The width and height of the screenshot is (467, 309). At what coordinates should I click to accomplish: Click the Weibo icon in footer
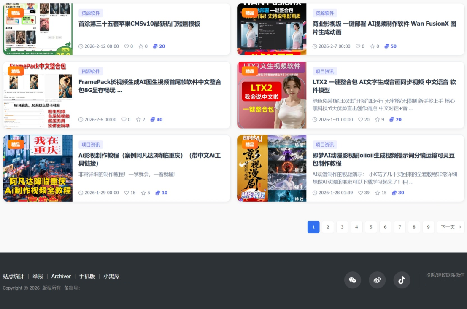coord(377,280)
